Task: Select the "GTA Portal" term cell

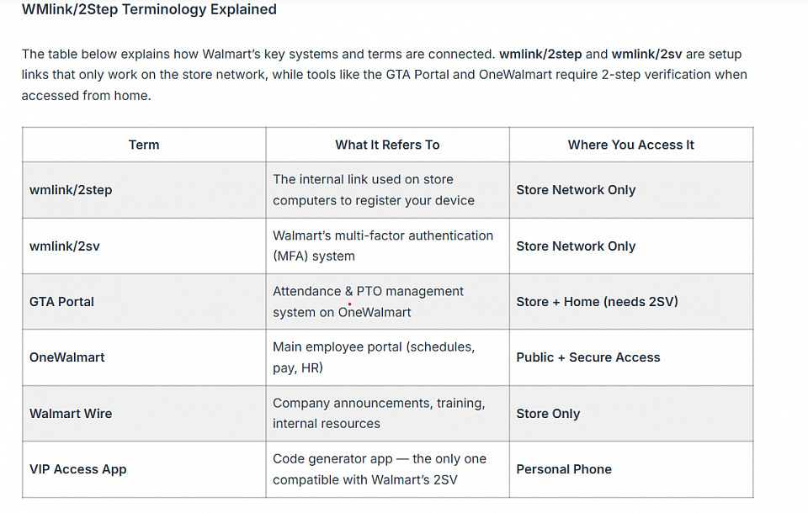Action: [62, 302]
